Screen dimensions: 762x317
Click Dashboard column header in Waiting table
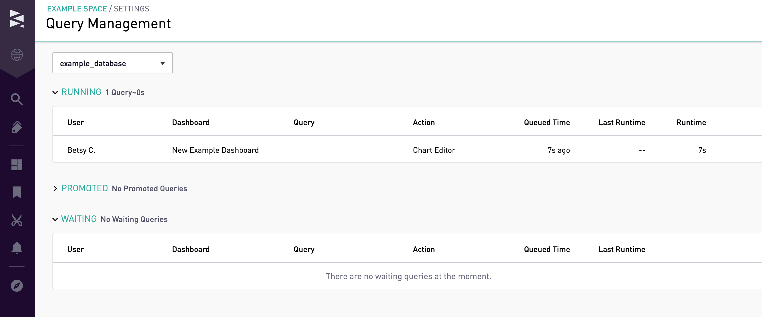(x=191, y=249)
